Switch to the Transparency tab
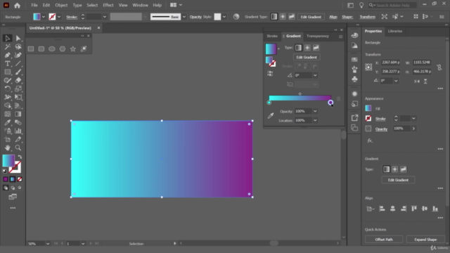 (x=317, y=36)
